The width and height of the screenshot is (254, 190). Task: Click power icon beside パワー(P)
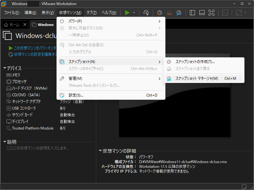tap(62, 21)
